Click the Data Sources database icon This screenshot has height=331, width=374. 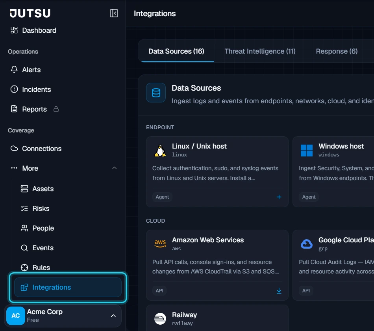pyautogui.click(x=156, y=93)
